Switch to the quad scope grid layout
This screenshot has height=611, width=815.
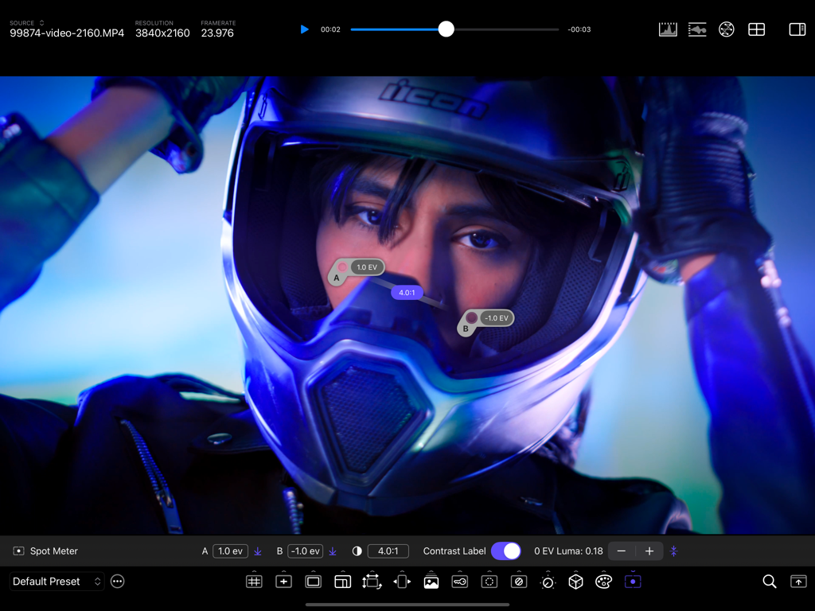pos(756,29)
